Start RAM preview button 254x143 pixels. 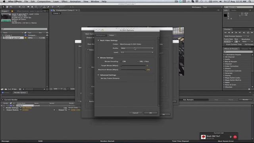[x=252, y=33]
